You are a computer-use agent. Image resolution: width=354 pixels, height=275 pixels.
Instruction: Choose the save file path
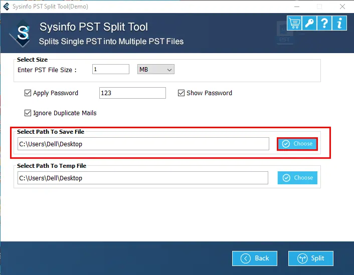[x=297, y=144]
